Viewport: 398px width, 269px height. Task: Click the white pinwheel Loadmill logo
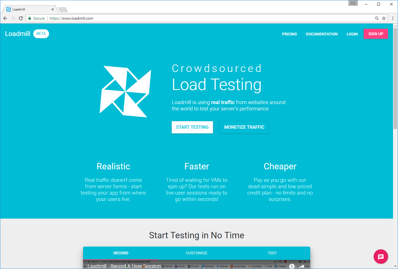click(x=125, y=91)
